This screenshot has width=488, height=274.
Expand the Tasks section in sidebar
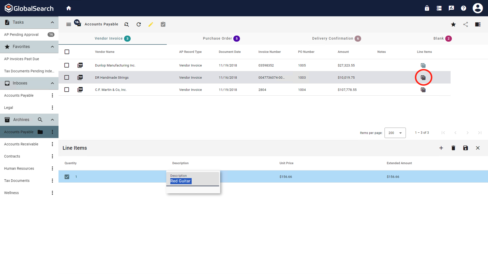point(52,22)
